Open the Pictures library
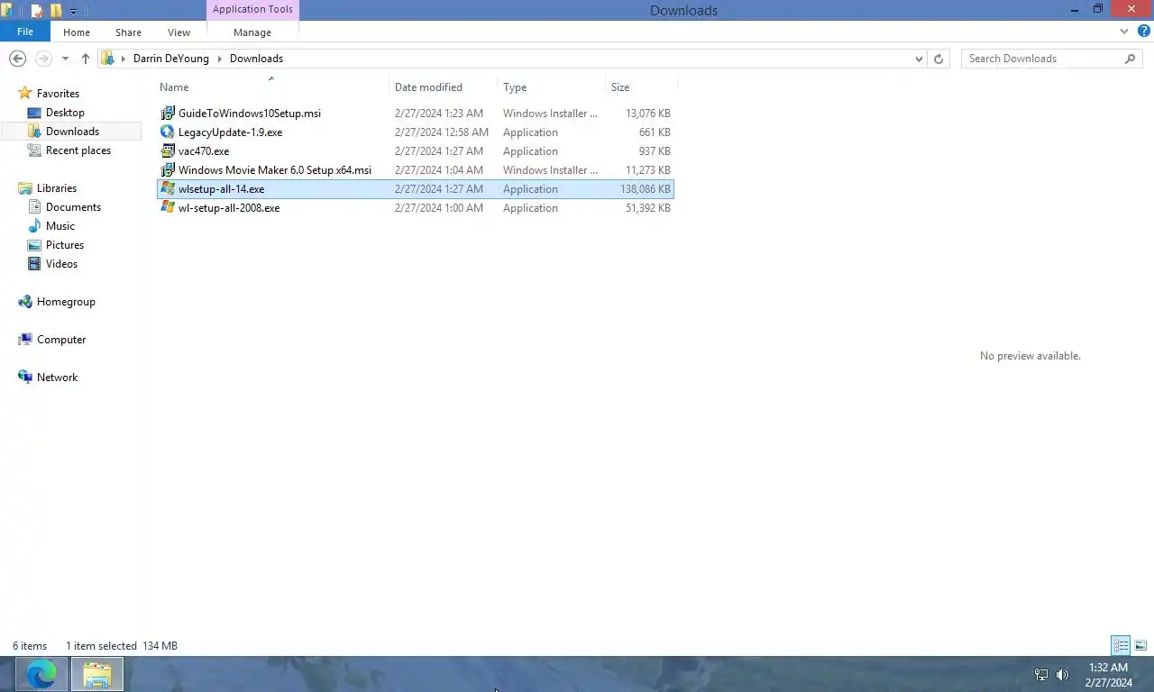The height and width of the screenshot is (692, 1154). pyautogui.click(x=65, y=245)
